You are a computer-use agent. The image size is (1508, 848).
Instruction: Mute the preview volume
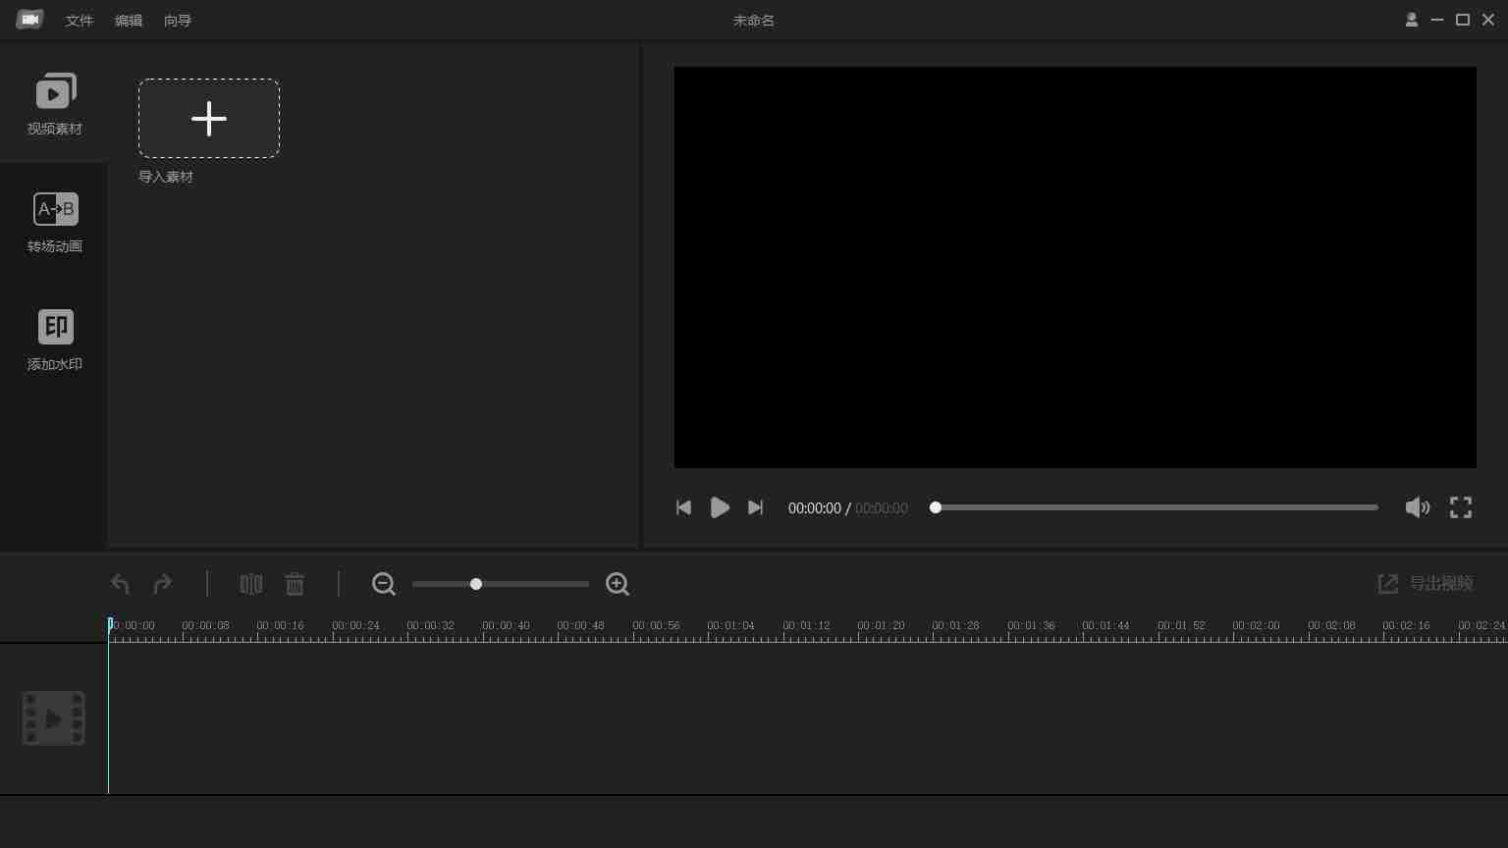click(1417, 507)
